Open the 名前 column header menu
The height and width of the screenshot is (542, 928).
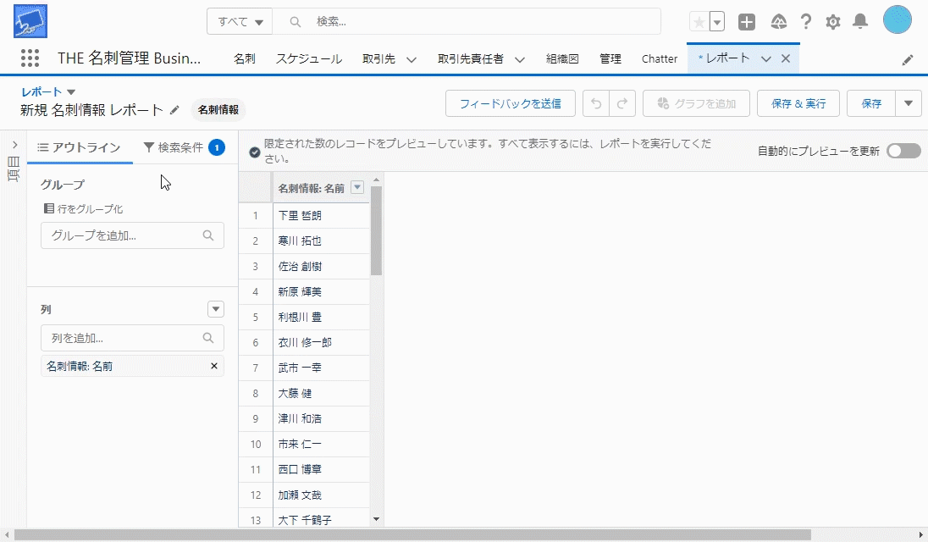tap(356, 187)
